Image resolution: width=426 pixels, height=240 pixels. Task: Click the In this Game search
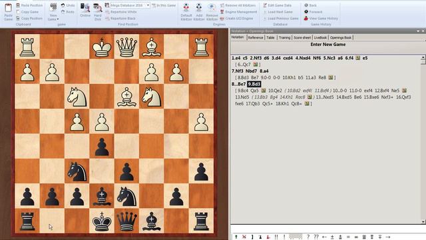(164, 5)
